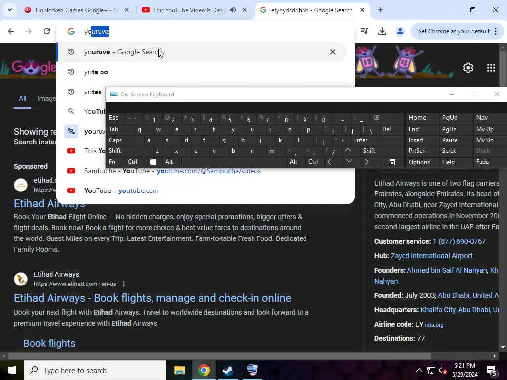Open Steam from the taskbar
The height and width of the screenshot is (380, 507).
pos(228,370)
